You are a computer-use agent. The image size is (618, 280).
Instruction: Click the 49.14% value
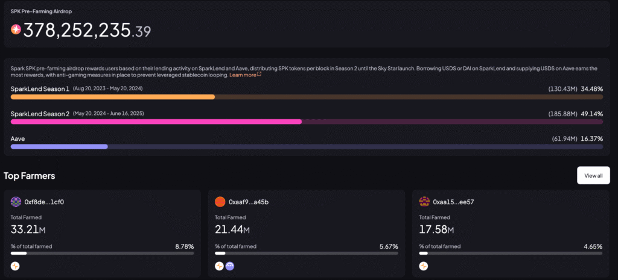591,114
